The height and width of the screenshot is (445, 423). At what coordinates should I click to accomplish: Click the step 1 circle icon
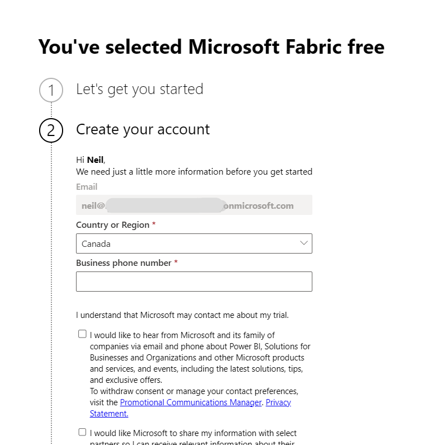tap(51, 90)
